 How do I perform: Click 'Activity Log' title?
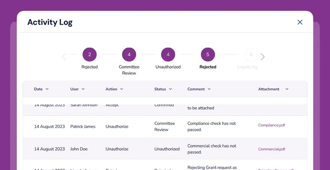(x=50, y=22)
